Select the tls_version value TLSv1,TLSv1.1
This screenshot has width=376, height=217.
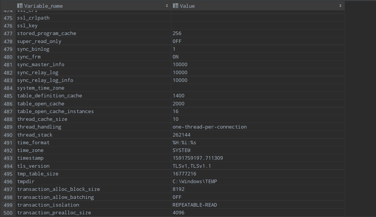(192, 166)
